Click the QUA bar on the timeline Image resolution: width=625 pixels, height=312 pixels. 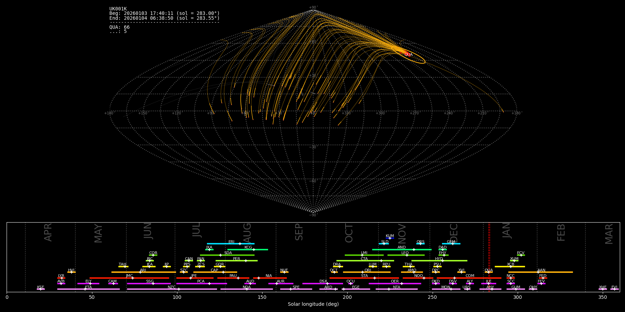pyautogui.click(x=489, y=272)
